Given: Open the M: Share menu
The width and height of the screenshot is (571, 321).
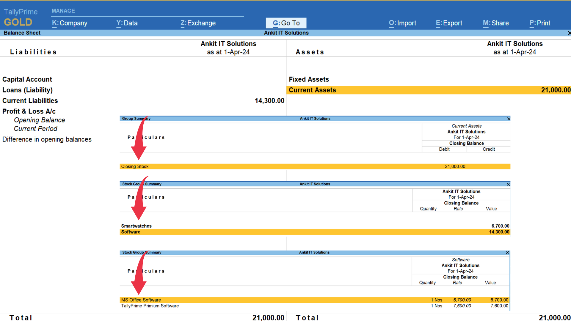Looking at the screenshot, I should [x=496, y=23].
